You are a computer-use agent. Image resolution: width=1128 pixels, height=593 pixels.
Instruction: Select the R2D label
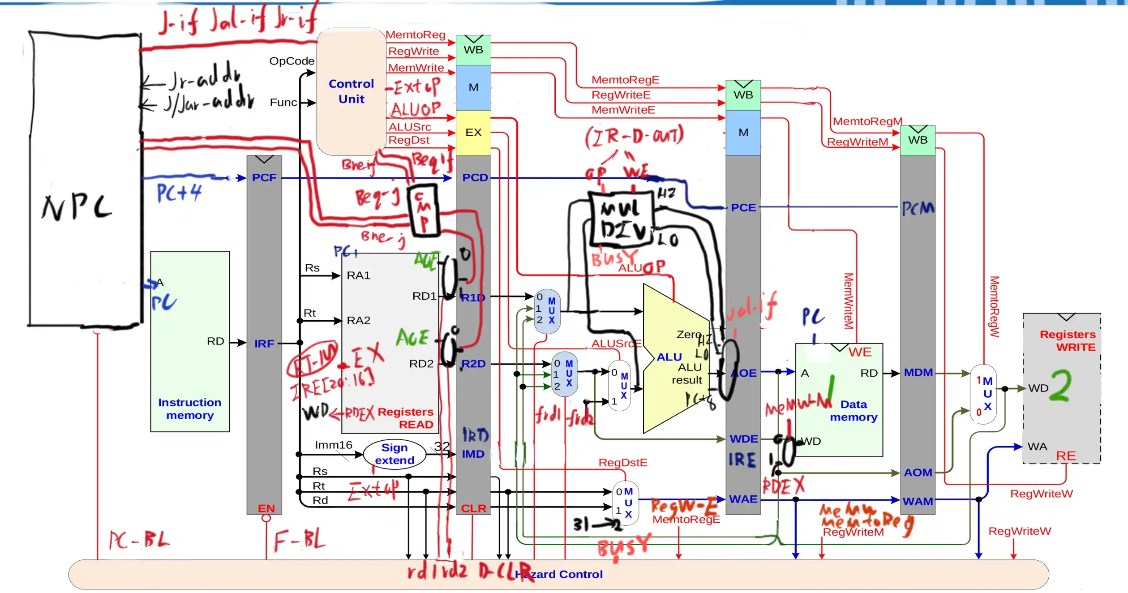473,363
